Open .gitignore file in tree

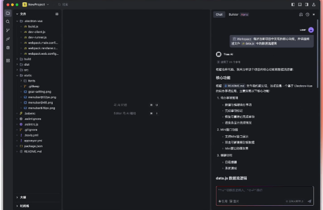[31, 130]
